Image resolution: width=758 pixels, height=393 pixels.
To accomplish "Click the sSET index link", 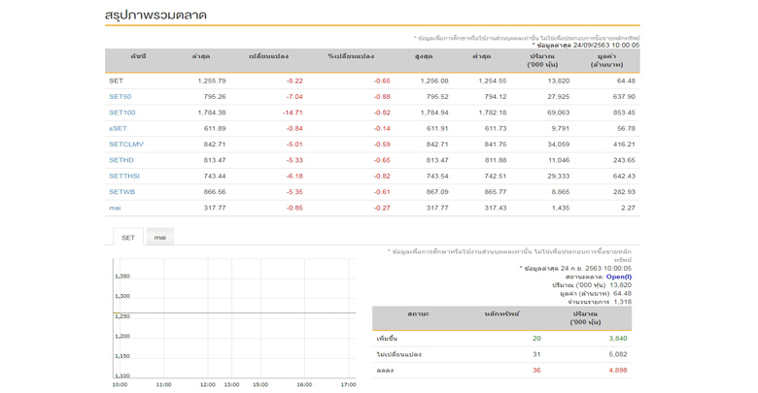I will coord(118,128).
